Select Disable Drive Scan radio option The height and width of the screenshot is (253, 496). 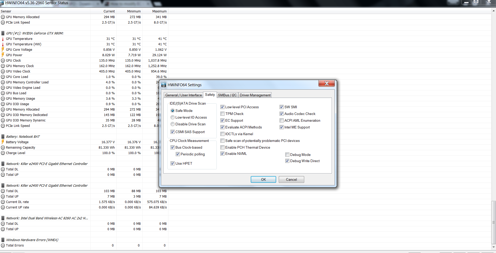pos(173,124)
